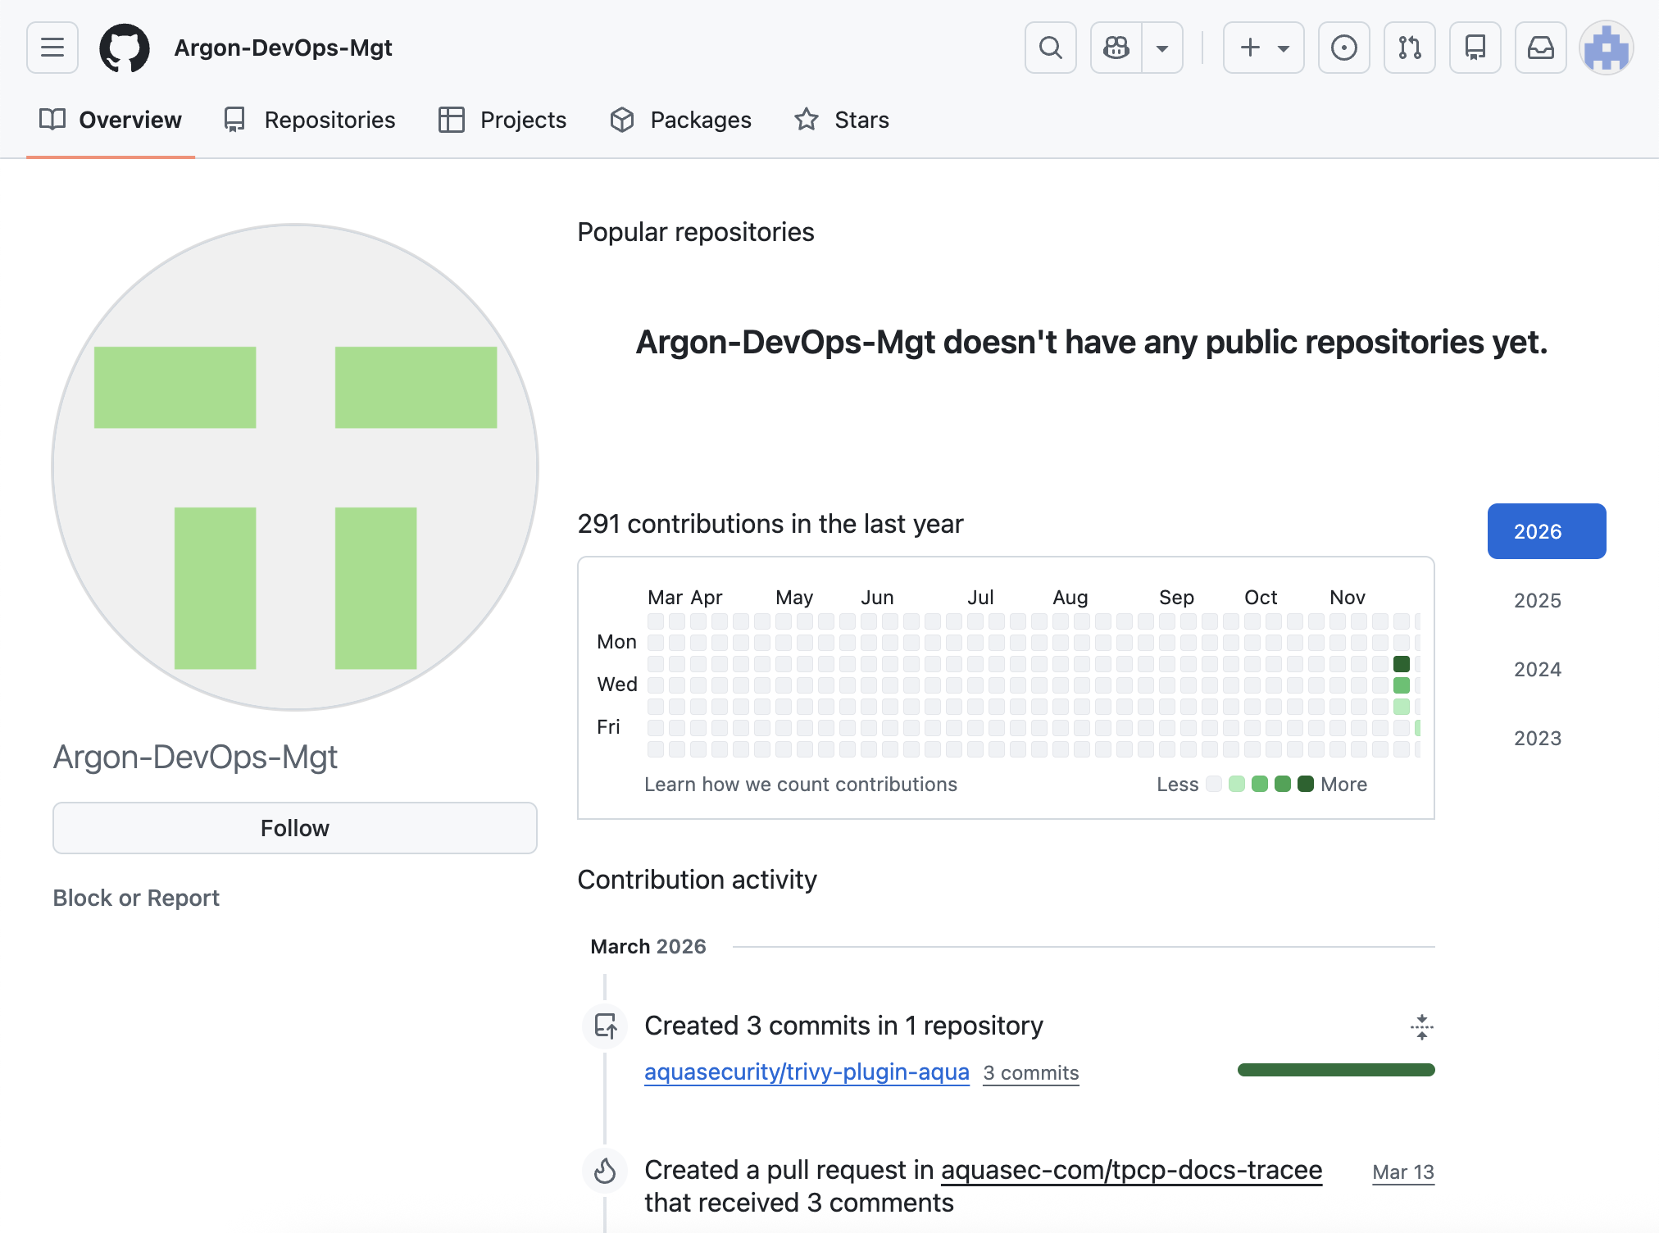Image resolution: width=1659 pixels, height=1233 pixels.
Task: Open the aquasec-com/tpcp-docs-tracee link
Action: pyautogui.click(x=1131, y=1170)
